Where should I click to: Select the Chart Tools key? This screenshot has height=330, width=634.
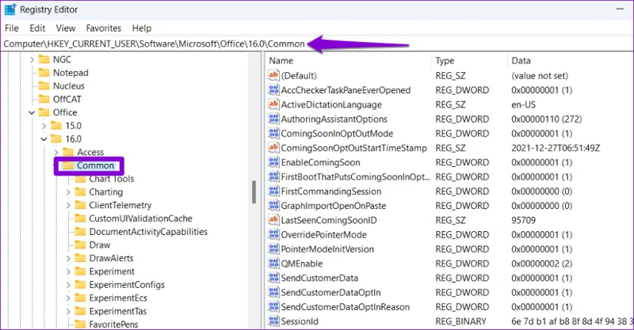click(x=112, y=179)
